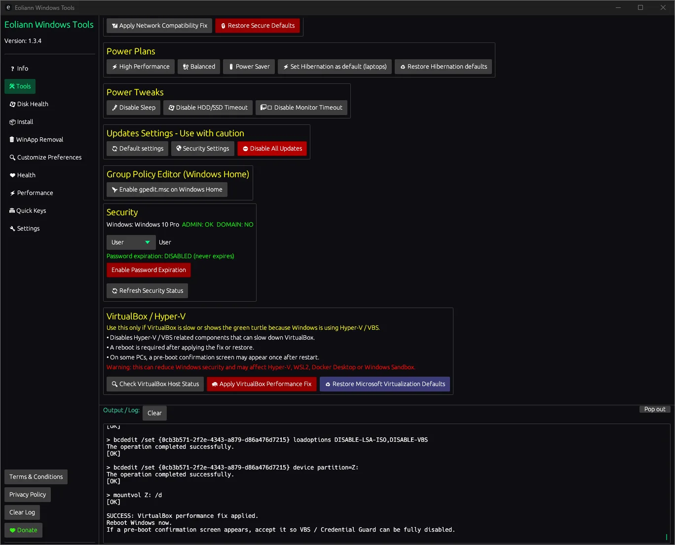Open the Quick Keys section
675x545 pixels.
(x=31, y=210)
